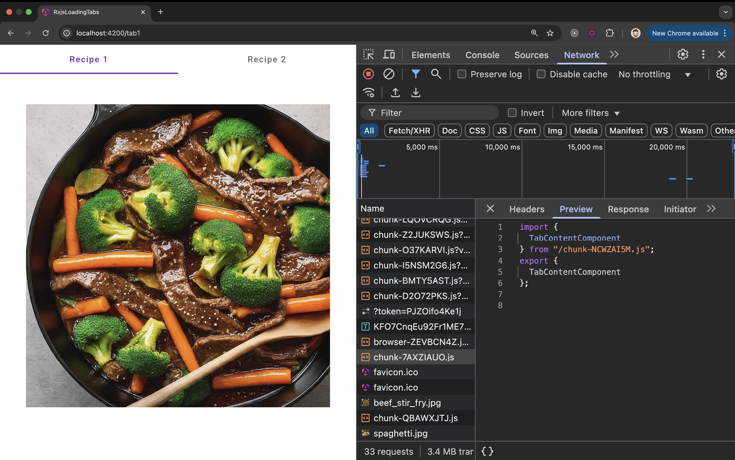Select the Preview tab

(x=576, y=209)
